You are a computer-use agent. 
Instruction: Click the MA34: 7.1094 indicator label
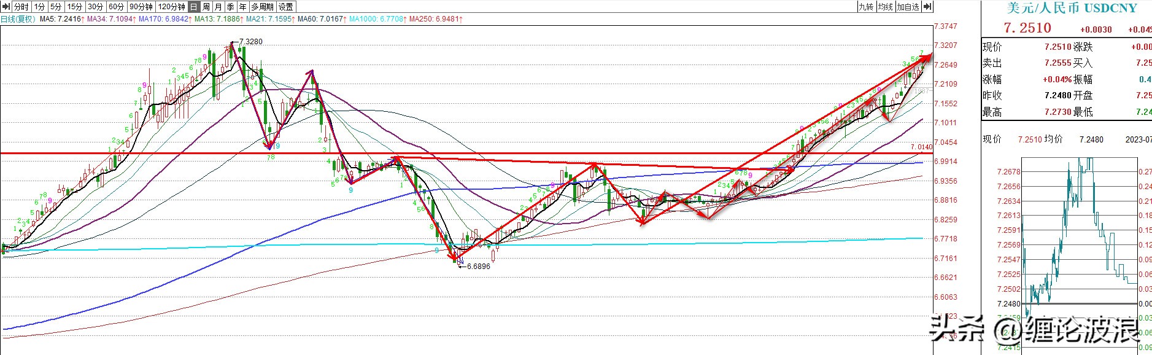[112, 19]
